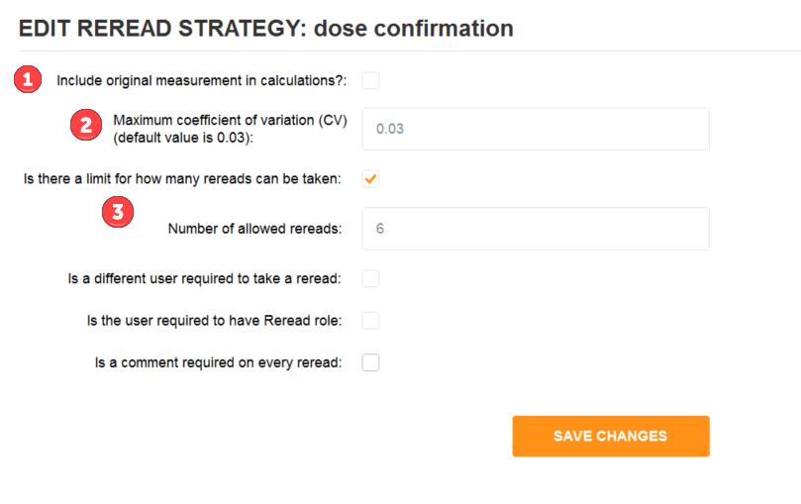Image resolution: width=801 pixels, height=504 pixels.
Task: Uncheck the reread limit checkbox
Action: coord(370,178)
